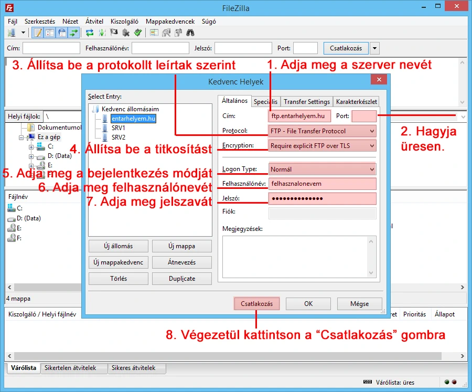This screenshot has height=392, width=472.
Task: Click the process queue toggle icon
Action: point(102,33)
